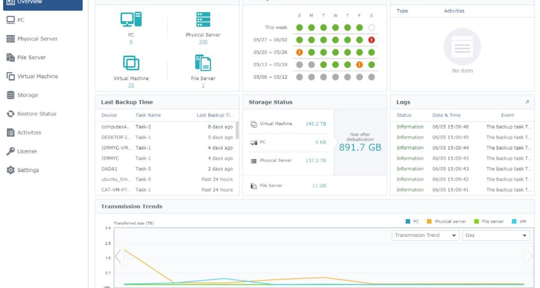Viewport: 540px width, 288px height.
Task: Open the log entry at 06/05 15:09:45
Action: click(x=462, y=137)
